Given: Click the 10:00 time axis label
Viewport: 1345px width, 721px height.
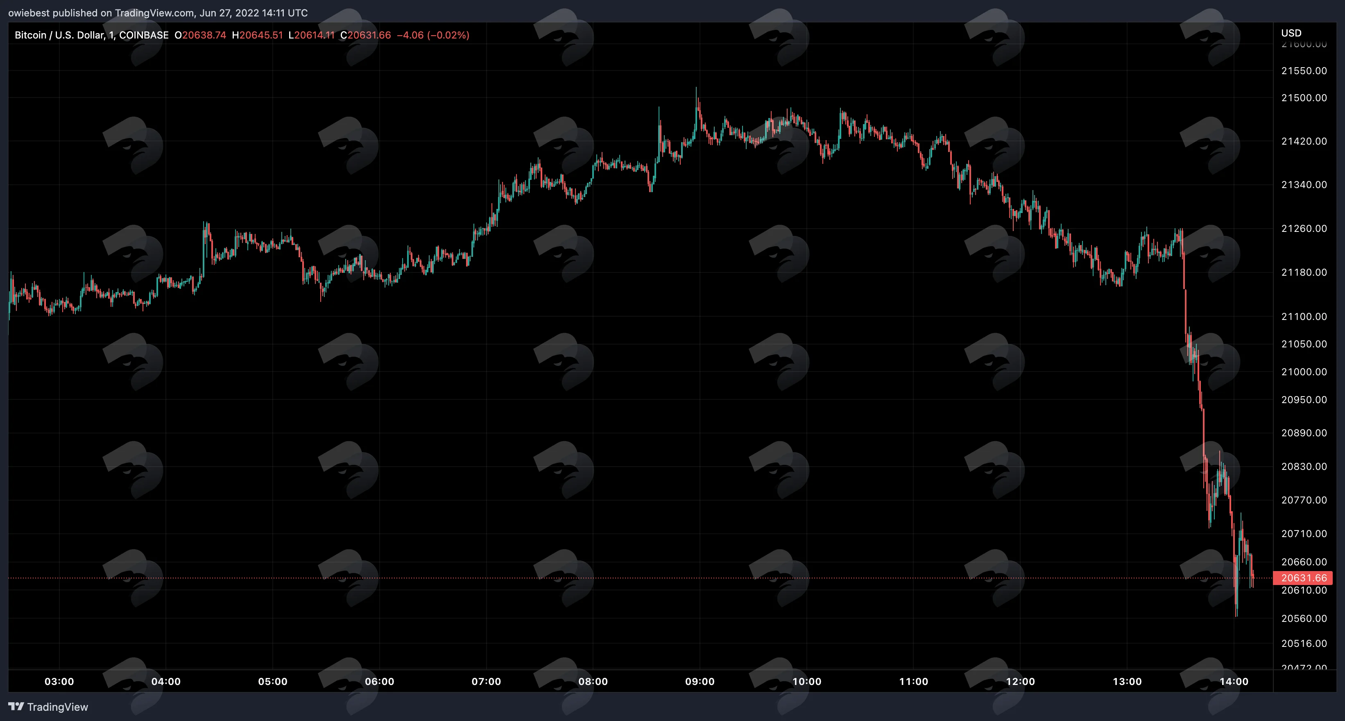Looking at the screenshot, I should point(807,681).
